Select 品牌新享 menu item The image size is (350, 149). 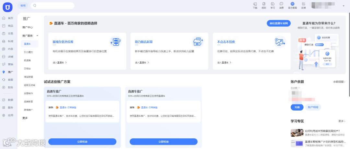pyautogui.click(x=28, y=101)
